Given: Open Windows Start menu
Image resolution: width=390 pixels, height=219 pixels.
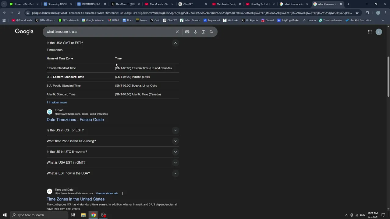Looking at the screenshot, I should click(x=5, y=215).
